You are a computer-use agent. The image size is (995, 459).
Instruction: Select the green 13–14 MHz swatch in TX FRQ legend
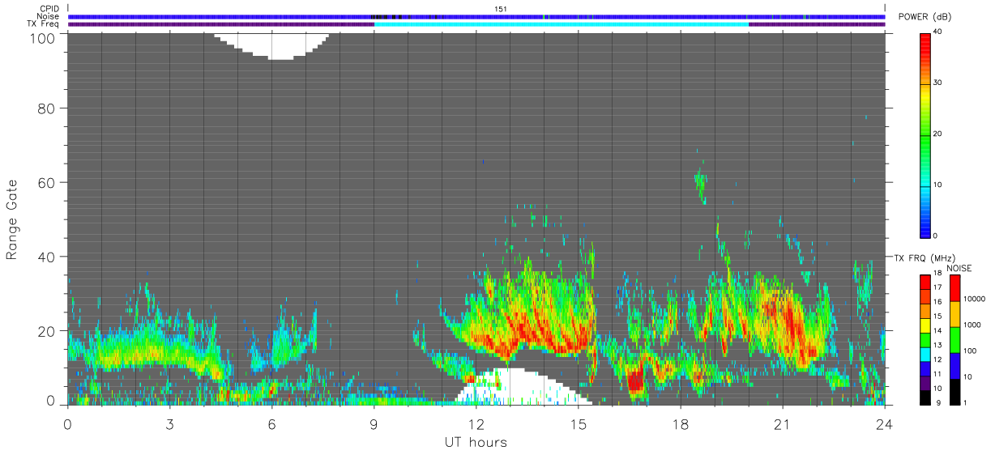(925, 340)
